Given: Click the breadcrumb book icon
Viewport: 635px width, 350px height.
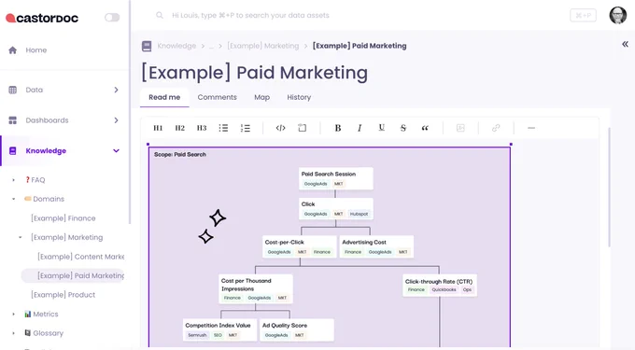Looking at the screenshot, I should tap(147, 46).
